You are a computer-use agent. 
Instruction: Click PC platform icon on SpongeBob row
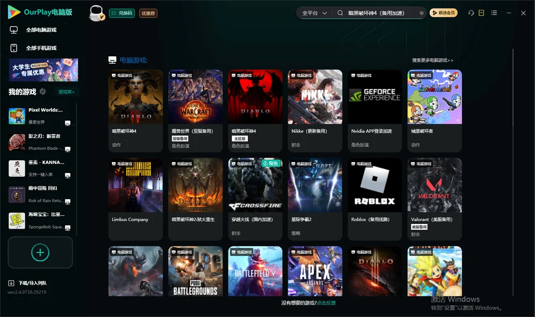(67, 228)
